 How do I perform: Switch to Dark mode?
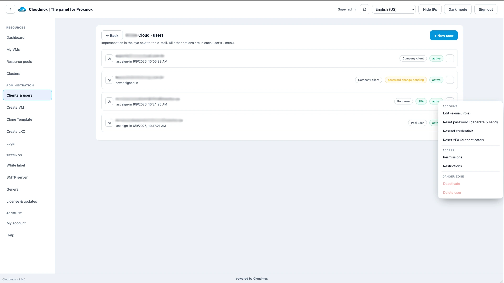click(458, 9)
